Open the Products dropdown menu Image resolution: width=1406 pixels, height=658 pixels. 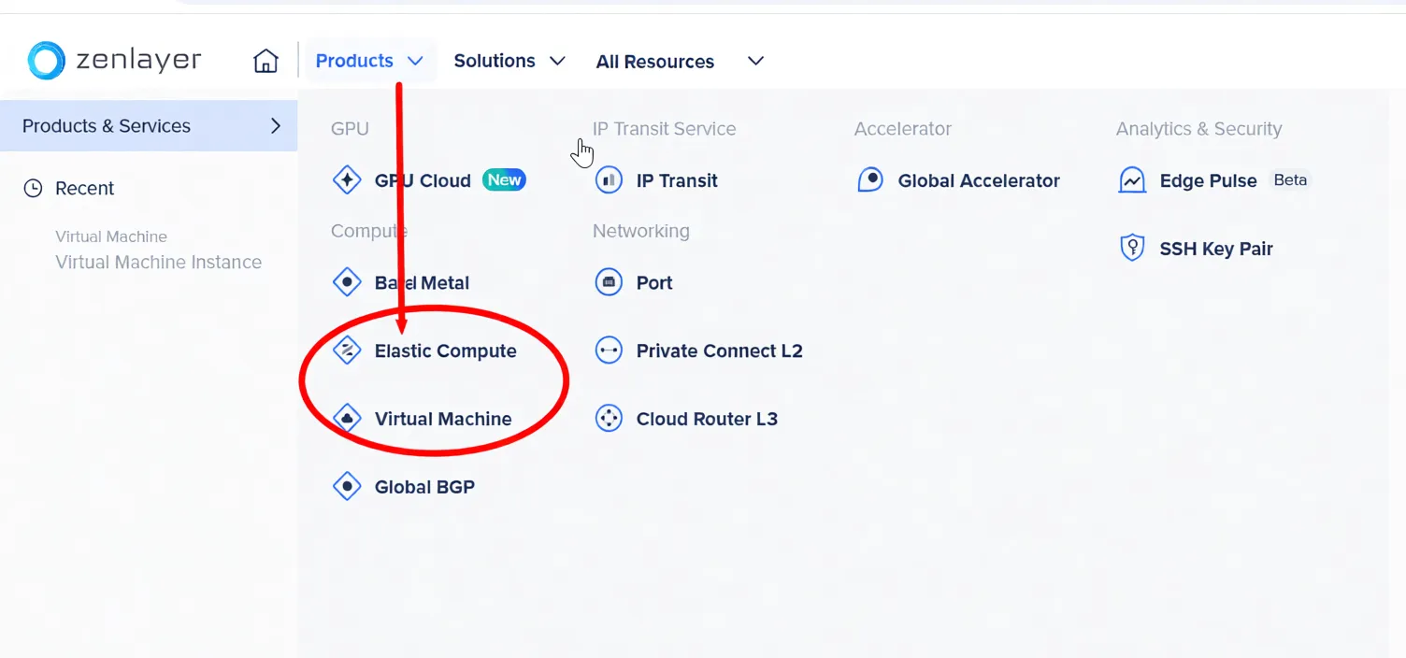click(x=370, y=61)
